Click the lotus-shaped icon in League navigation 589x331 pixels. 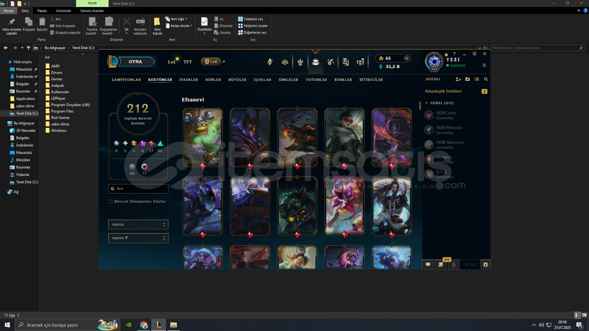click(285, 62)
